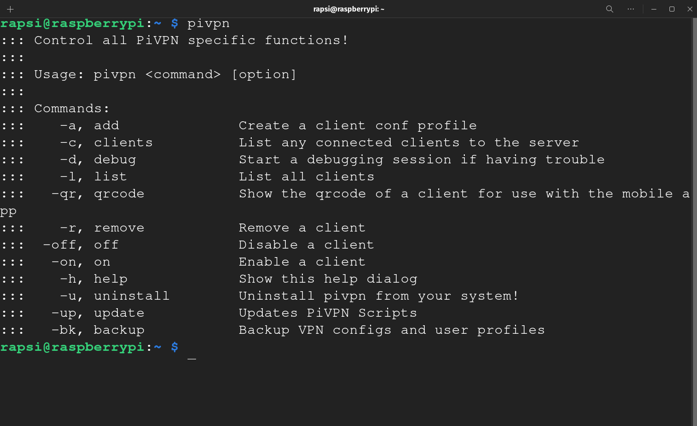The width and height of the screenshot is (697, 426).
Task: Click the 'clients' command word
Action: click(x=123, y=142)
